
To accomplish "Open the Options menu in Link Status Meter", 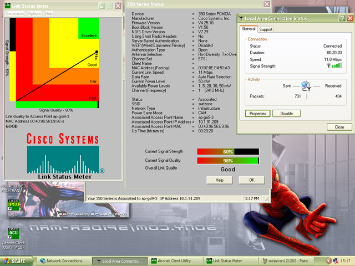I will [x=34, y=13].
